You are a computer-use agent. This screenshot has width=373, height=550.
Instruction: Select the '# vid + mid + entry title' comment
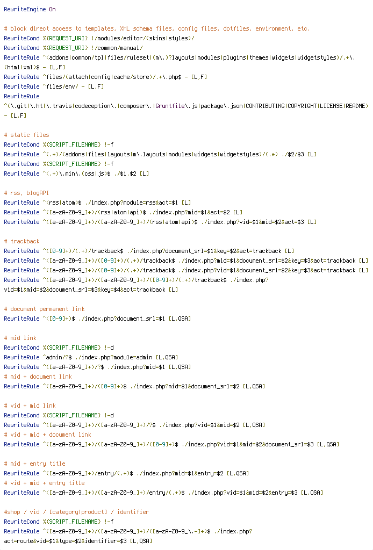tap(45, 483)
